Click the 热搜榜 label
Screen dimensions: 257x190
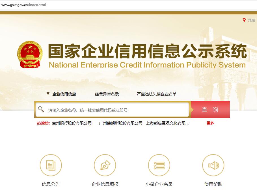[43, 123]
